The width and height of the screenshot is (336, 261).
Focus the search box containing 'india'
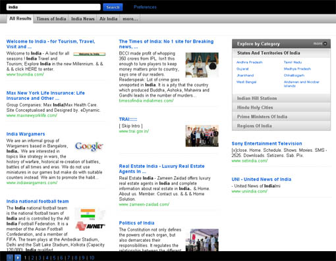[x=53, y=7]
